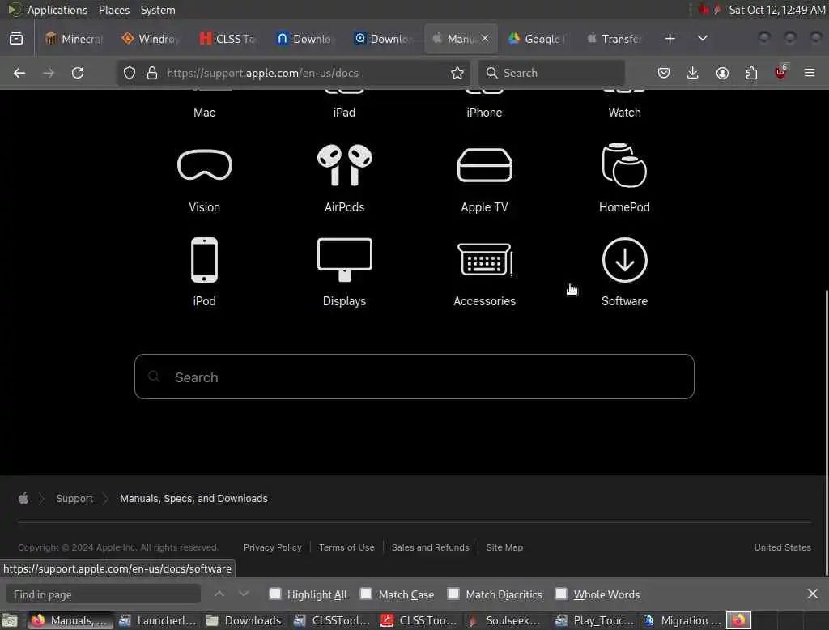Jump to next find result arrow
Viewport: 829px width, 630px height.
click(243, 594)
